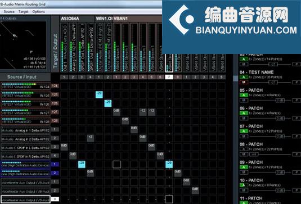Mute 09 - PATCH with M button
The image size is (301, 204).
click(244, 173)
